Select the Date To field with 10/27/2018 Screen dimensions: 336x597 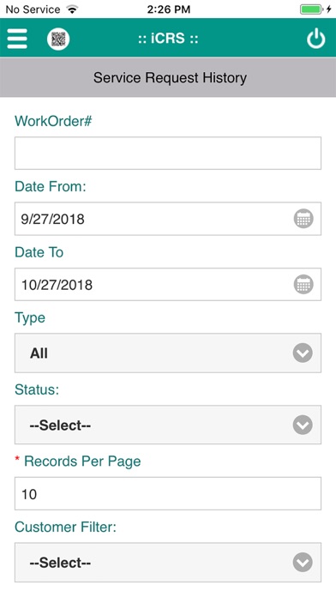[x=168, y=285]
